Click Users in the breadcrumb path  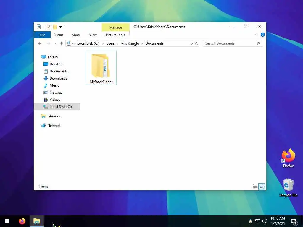110,43
